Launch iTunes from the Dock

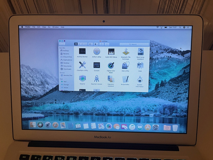(x=132, y=127)
